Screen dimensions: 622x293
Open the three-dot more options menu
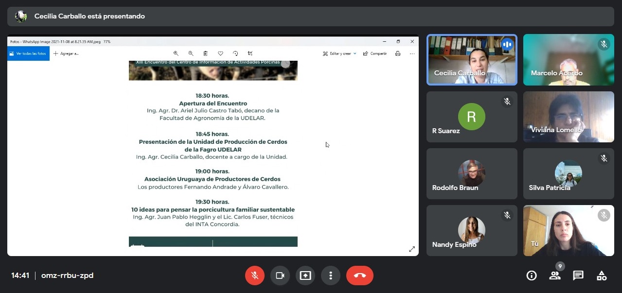tap(331, 276)
